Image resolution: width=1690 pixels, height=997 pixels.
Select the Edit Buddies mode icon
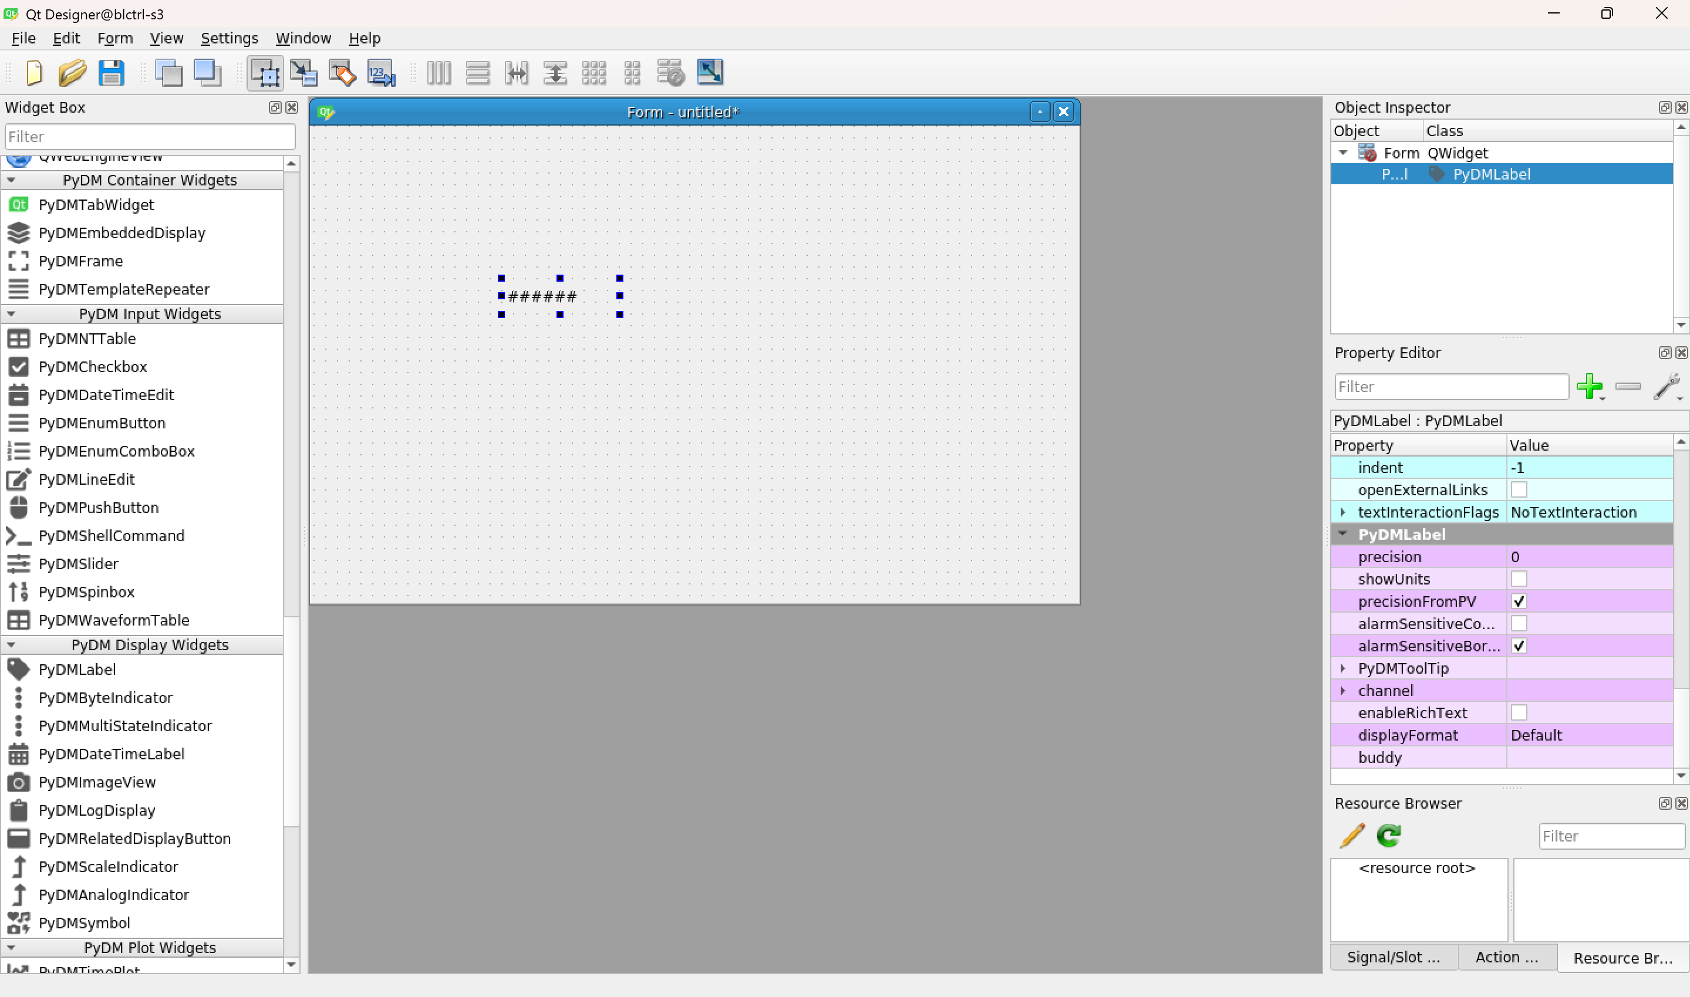pos(342,73)
